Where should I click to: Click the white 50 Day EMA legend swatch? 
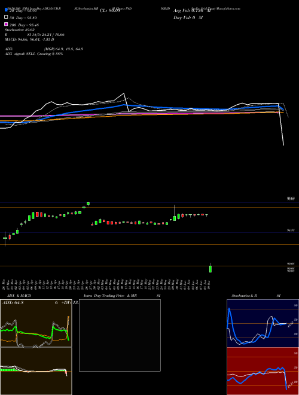(6, 17)
